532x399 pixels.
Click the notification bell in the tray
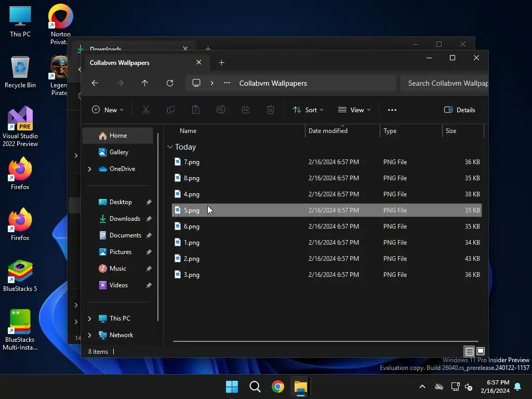(x=518, y=387)
